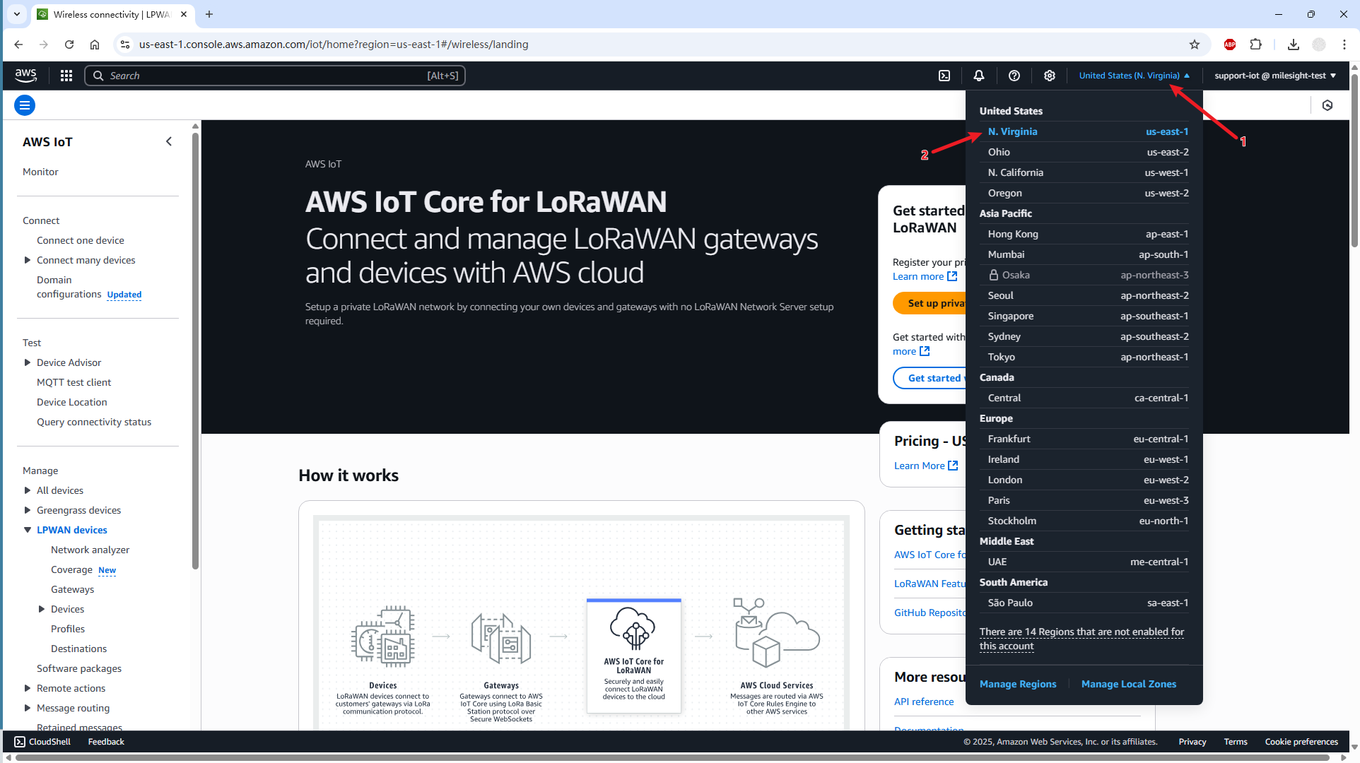Expand the Device Advisor tree item

pos(28,362)
